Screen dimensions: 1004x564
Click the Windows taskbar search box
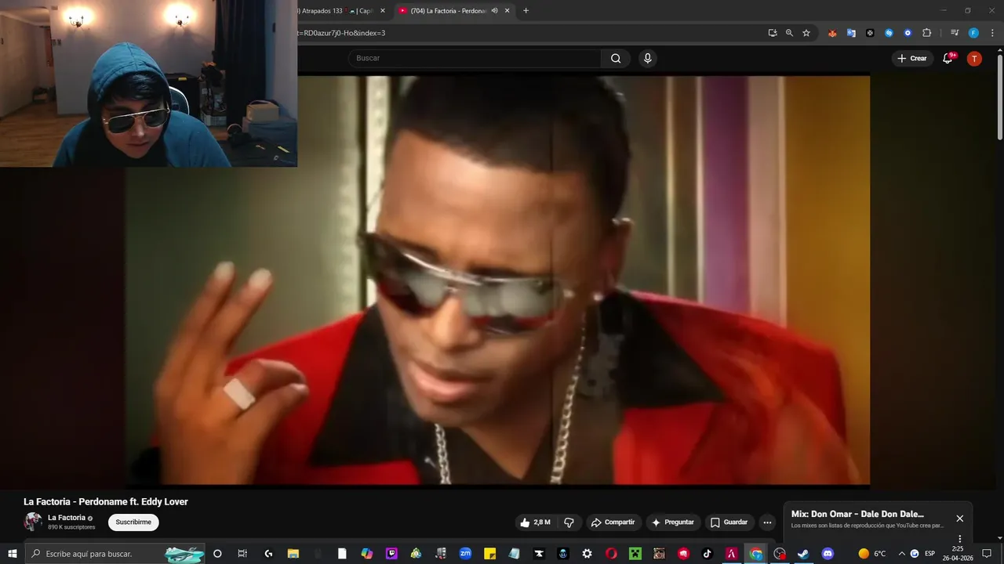pos(115,554)
